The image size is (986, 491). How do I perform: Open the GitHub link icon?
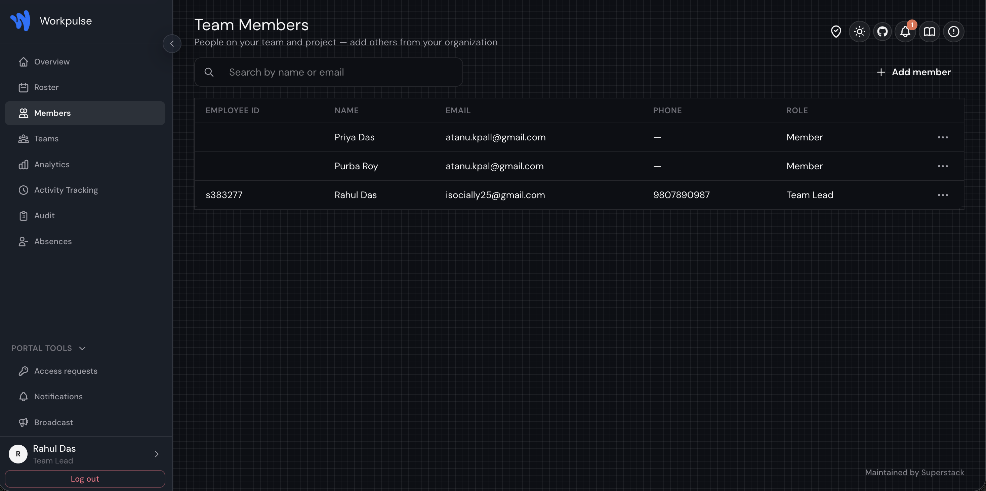(882, 31)
